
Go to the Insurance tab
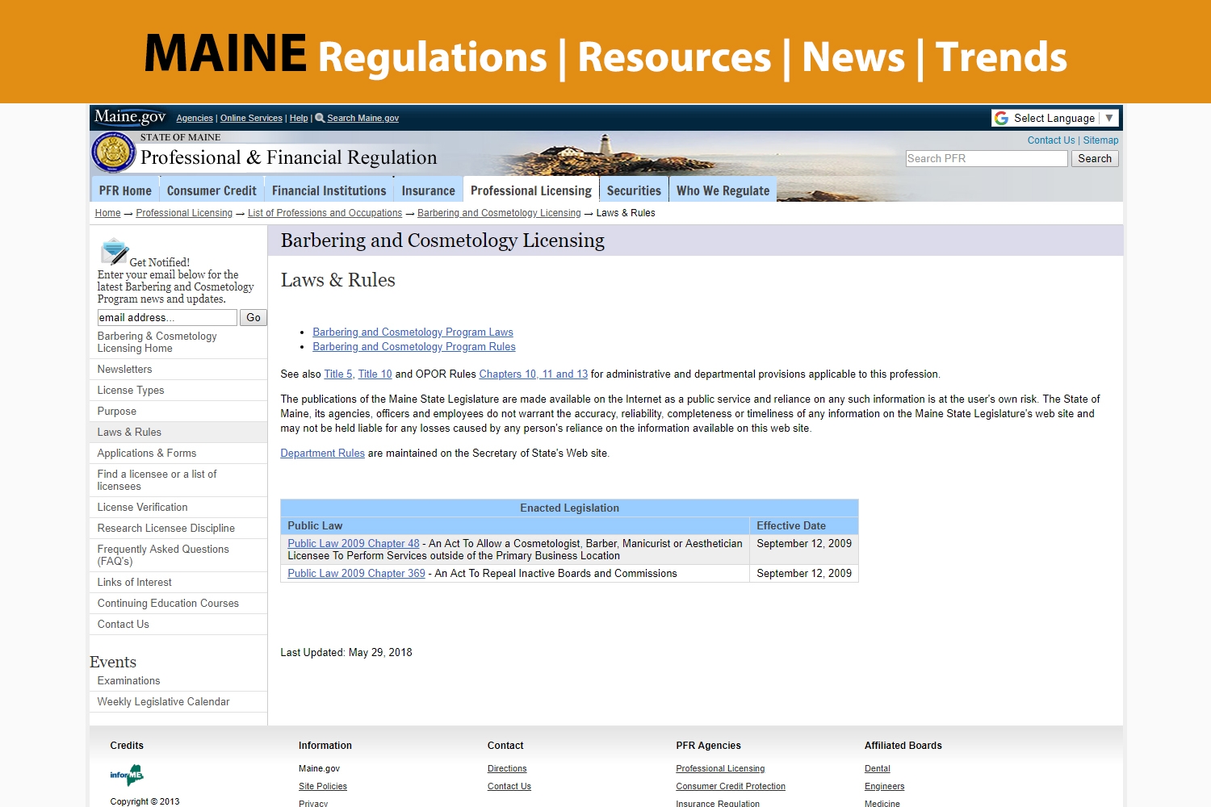[x=429, y=190]
